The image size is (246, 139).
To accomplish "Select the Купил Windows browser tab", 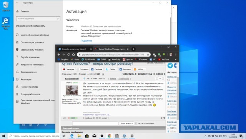I will click(112, 49).
